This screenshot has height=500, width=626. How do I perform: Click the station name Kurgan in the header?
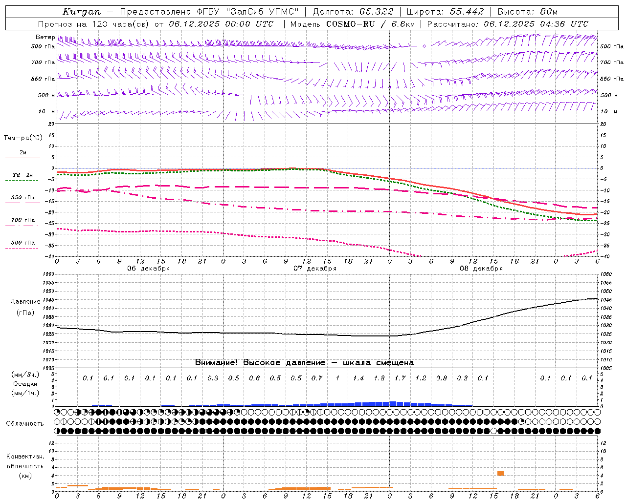pos(82,12)
